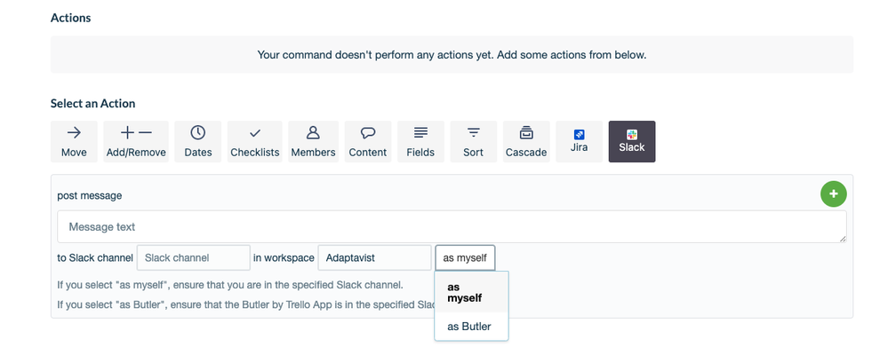Click the selected Slack action tab
The height and width of the screenshot is (355, 888).
point(632,141)
